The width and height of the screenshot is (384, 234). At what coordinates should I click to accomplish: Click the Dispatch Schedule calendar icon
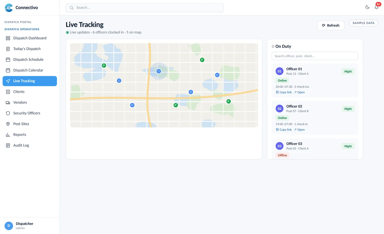click(x=8, y=59)
